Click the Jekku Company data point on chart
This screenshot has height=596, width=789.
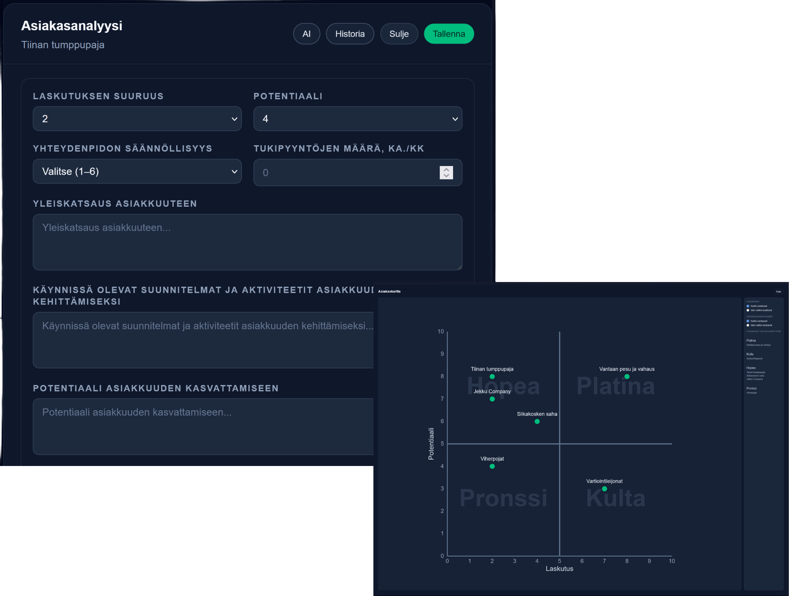pyautogui.click(x=492, y=399)
